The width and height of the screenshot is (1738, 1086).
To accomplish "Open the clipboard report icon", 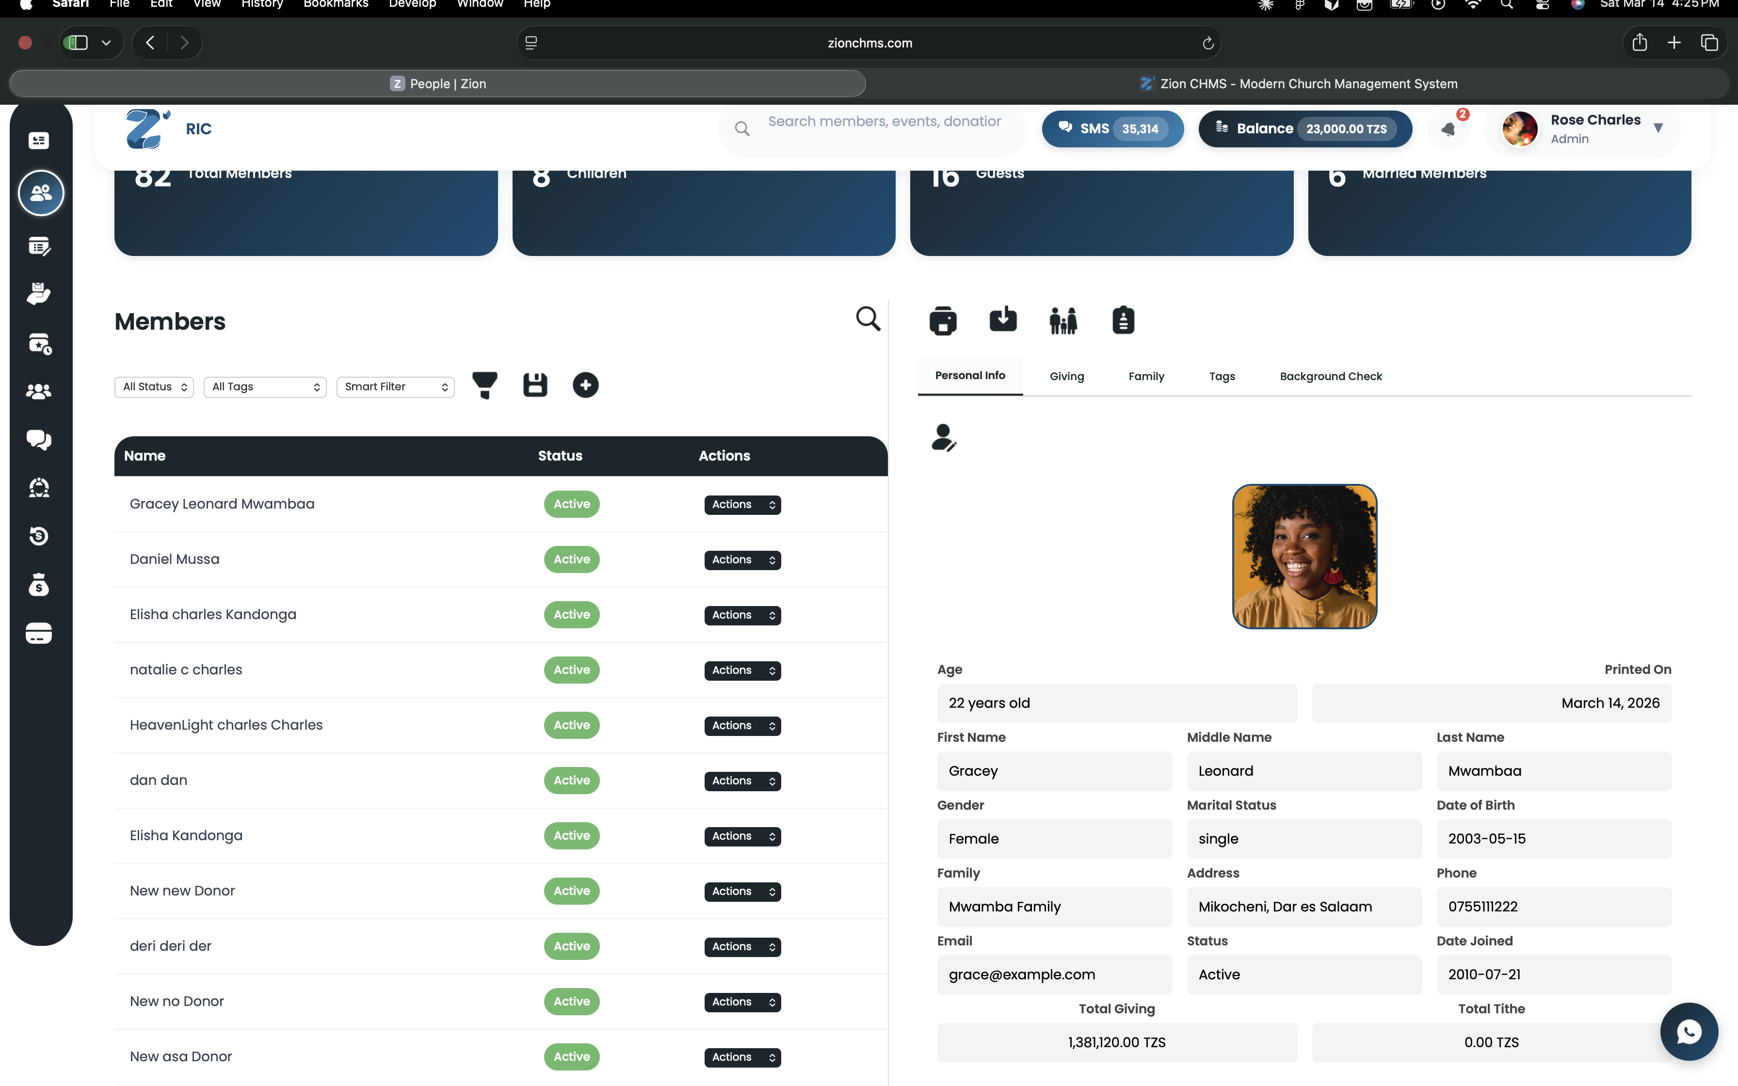I will (1123, 320).
